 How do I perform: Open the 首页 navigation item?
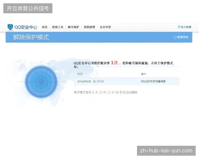45,27
